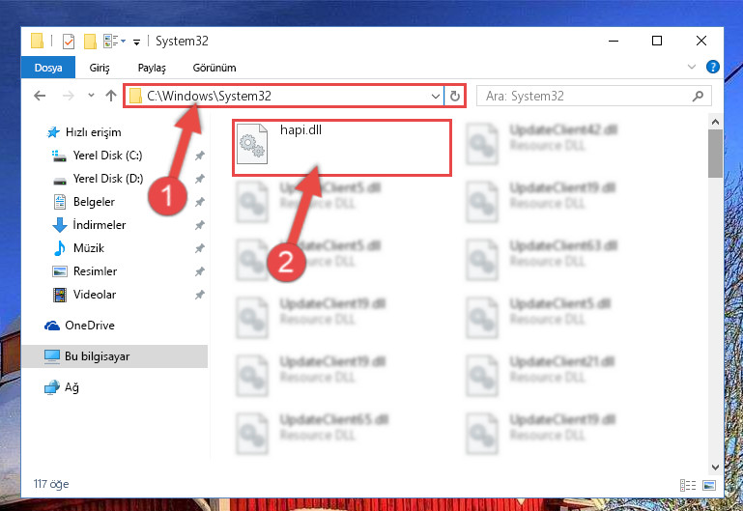Select OneDrive in the navigation pane
Screen dimensions: 743x511
pyautogui.click(x=90, y=326)
